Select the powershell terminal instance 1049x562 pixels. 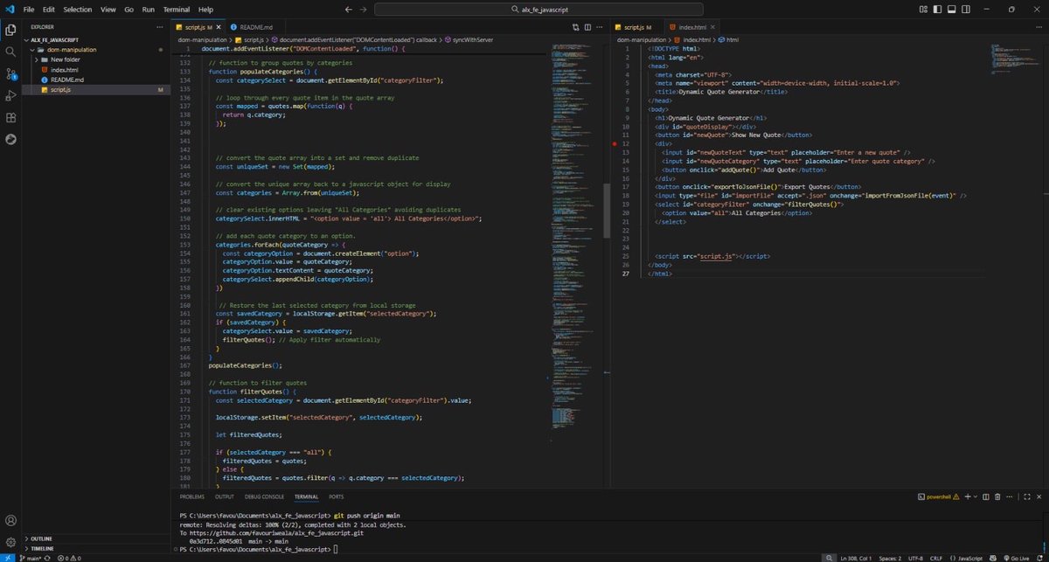pos(938,496)
